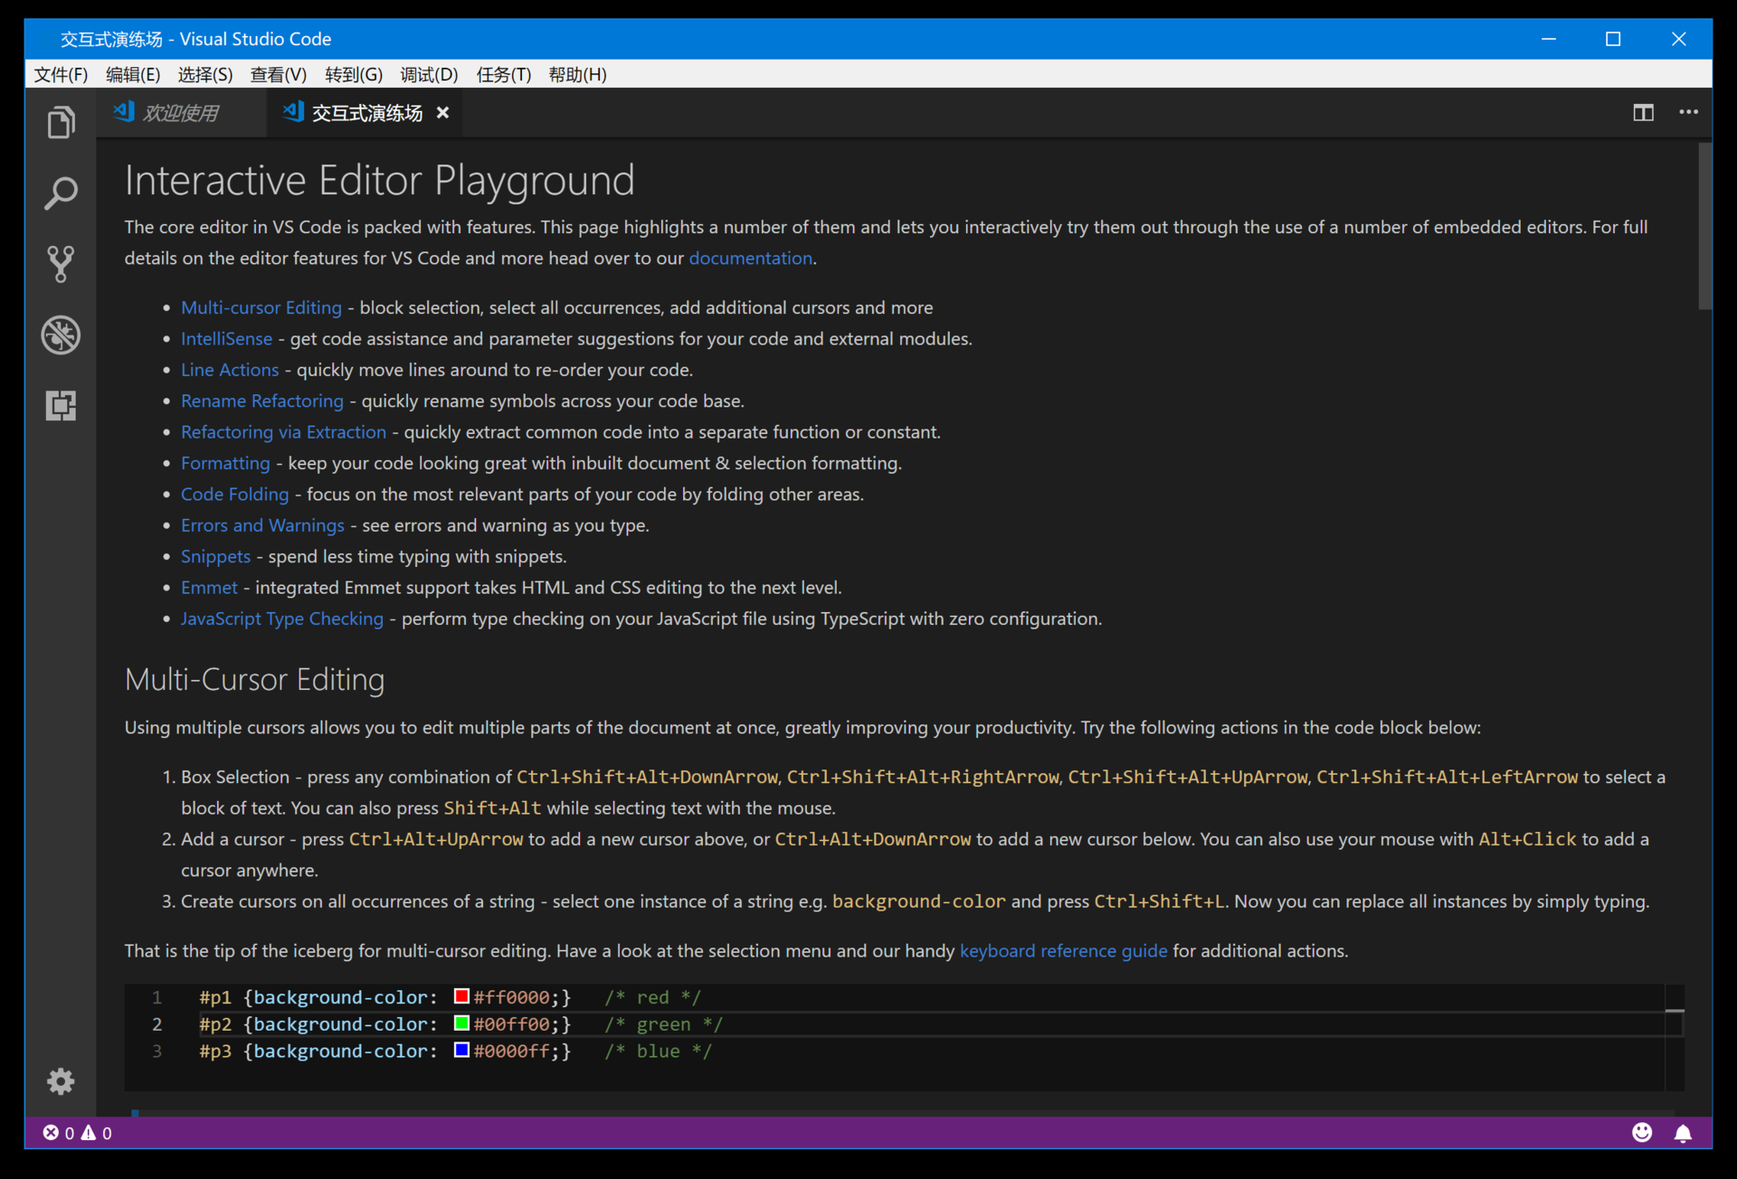Screen dimensions: 1737x1179
Task: Switch to the 欢迎使用 tab
Action: point(180,113)
